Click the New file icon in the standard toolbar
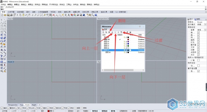The image size is (207, 112). (2, 15)
